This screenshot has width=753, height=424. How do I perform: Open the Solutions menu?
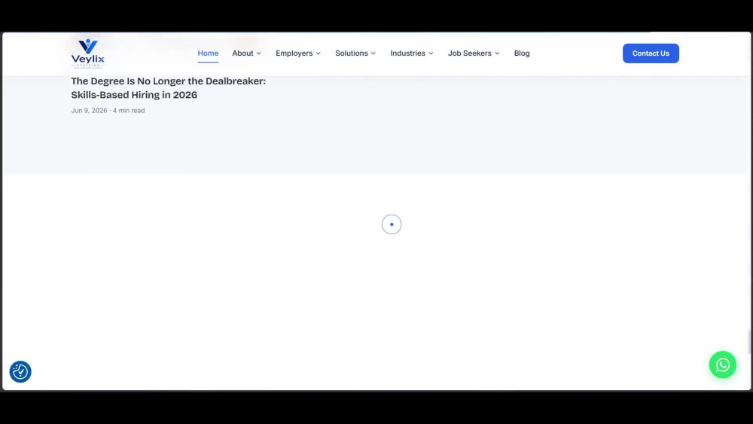point(355,53)
